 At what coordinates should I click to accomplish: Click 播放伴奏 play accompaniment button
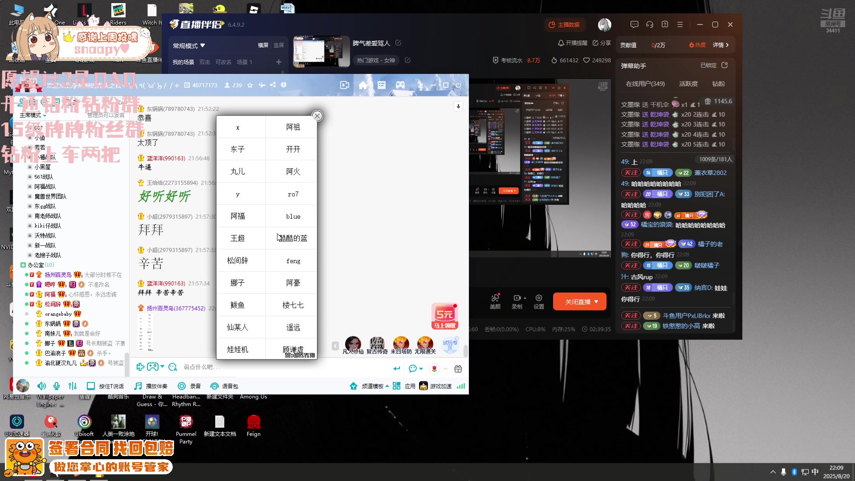coord(151,386)
